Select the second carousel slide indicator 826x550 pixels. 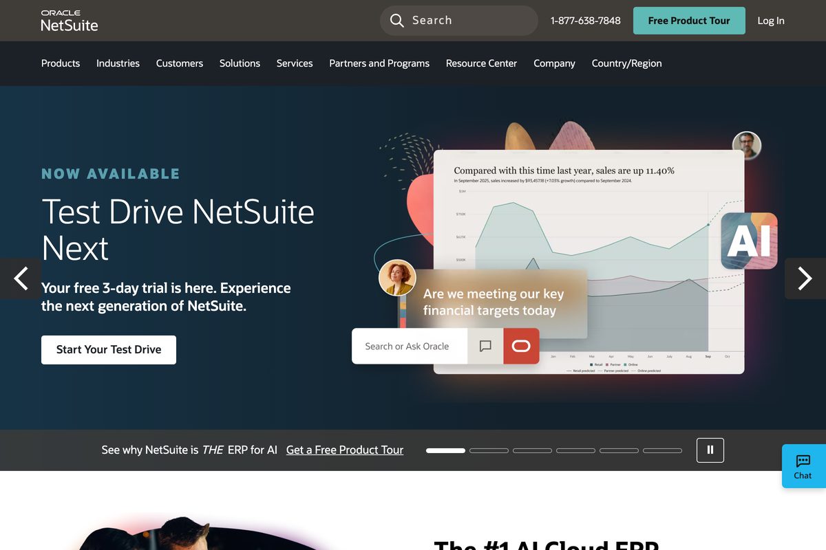pyautogui.click(x=489, y=450)
